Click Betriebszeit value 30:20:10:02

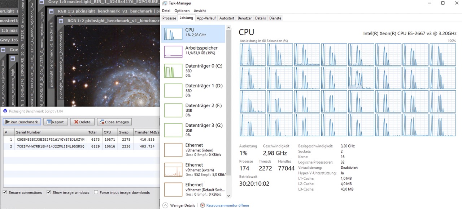pos(254,183)
